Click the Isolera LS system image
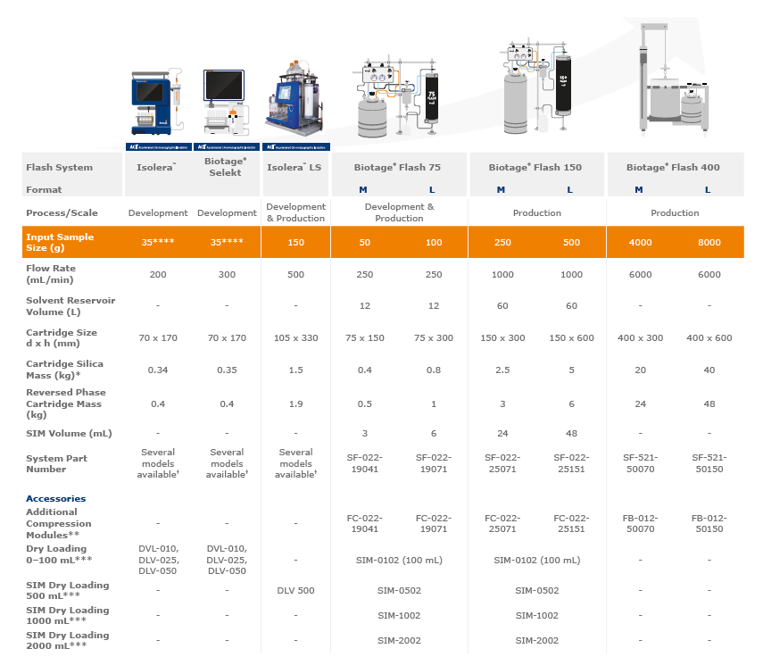 coord(294,98)
